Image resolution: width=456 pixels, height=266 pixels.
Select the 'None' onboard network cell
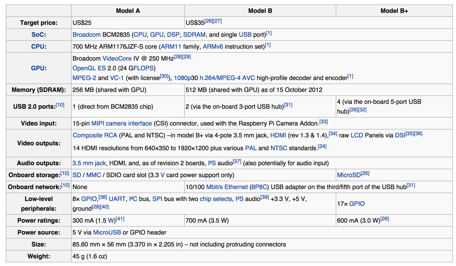point(128,187)
